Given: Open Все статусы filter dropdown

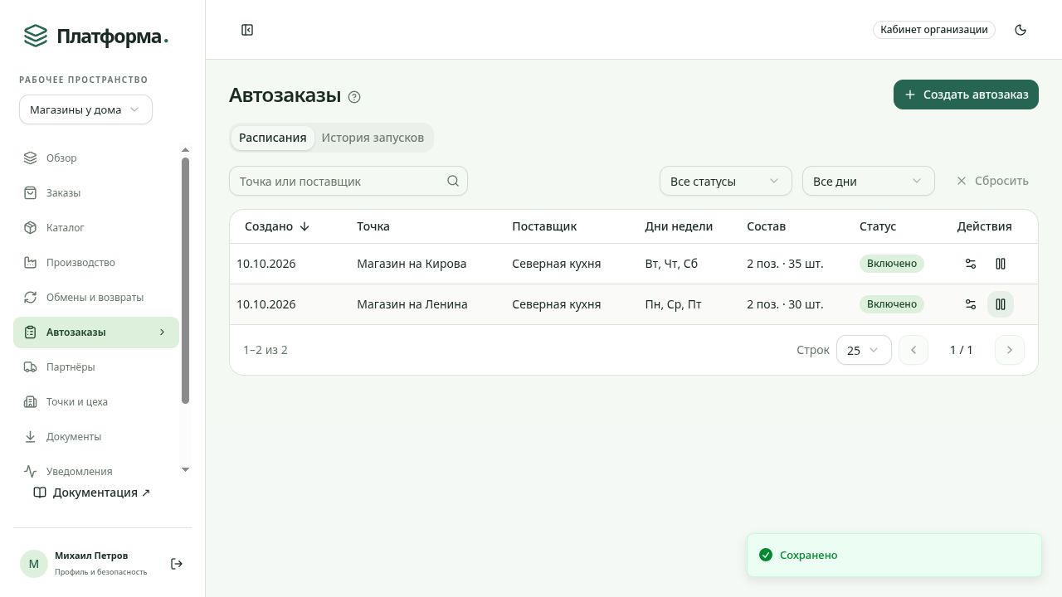Looking at the screenshot, I should (x=726, y=181).
